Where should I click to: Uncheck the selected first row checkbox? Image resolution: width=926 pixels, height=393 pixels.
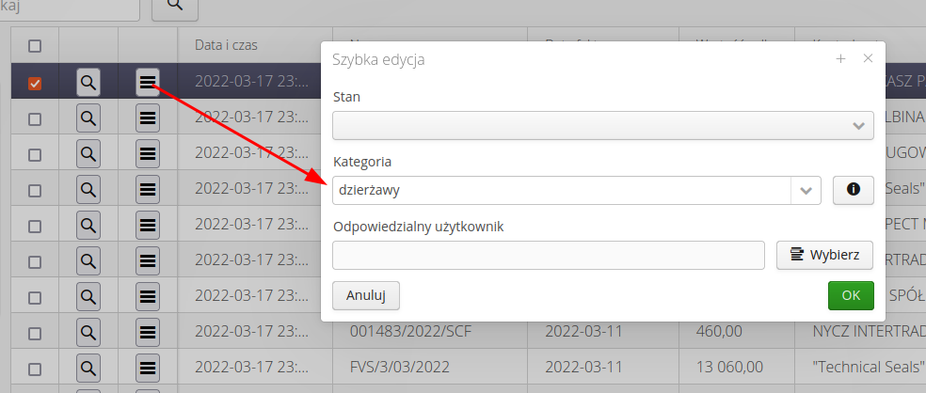click(35, 84)
